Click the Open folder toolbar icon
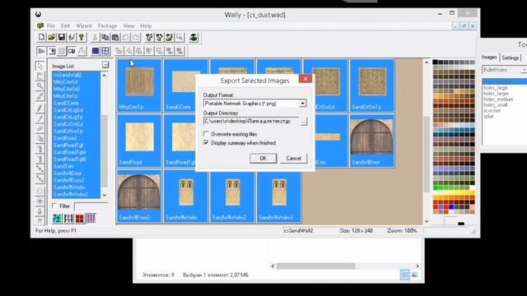The width and height of the screenshot is (527, 296). click(x=51, y=37)
